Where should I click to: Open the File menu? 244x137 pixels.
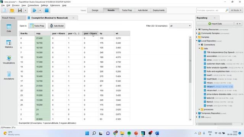pyautogui.click(x=3, y=5)
